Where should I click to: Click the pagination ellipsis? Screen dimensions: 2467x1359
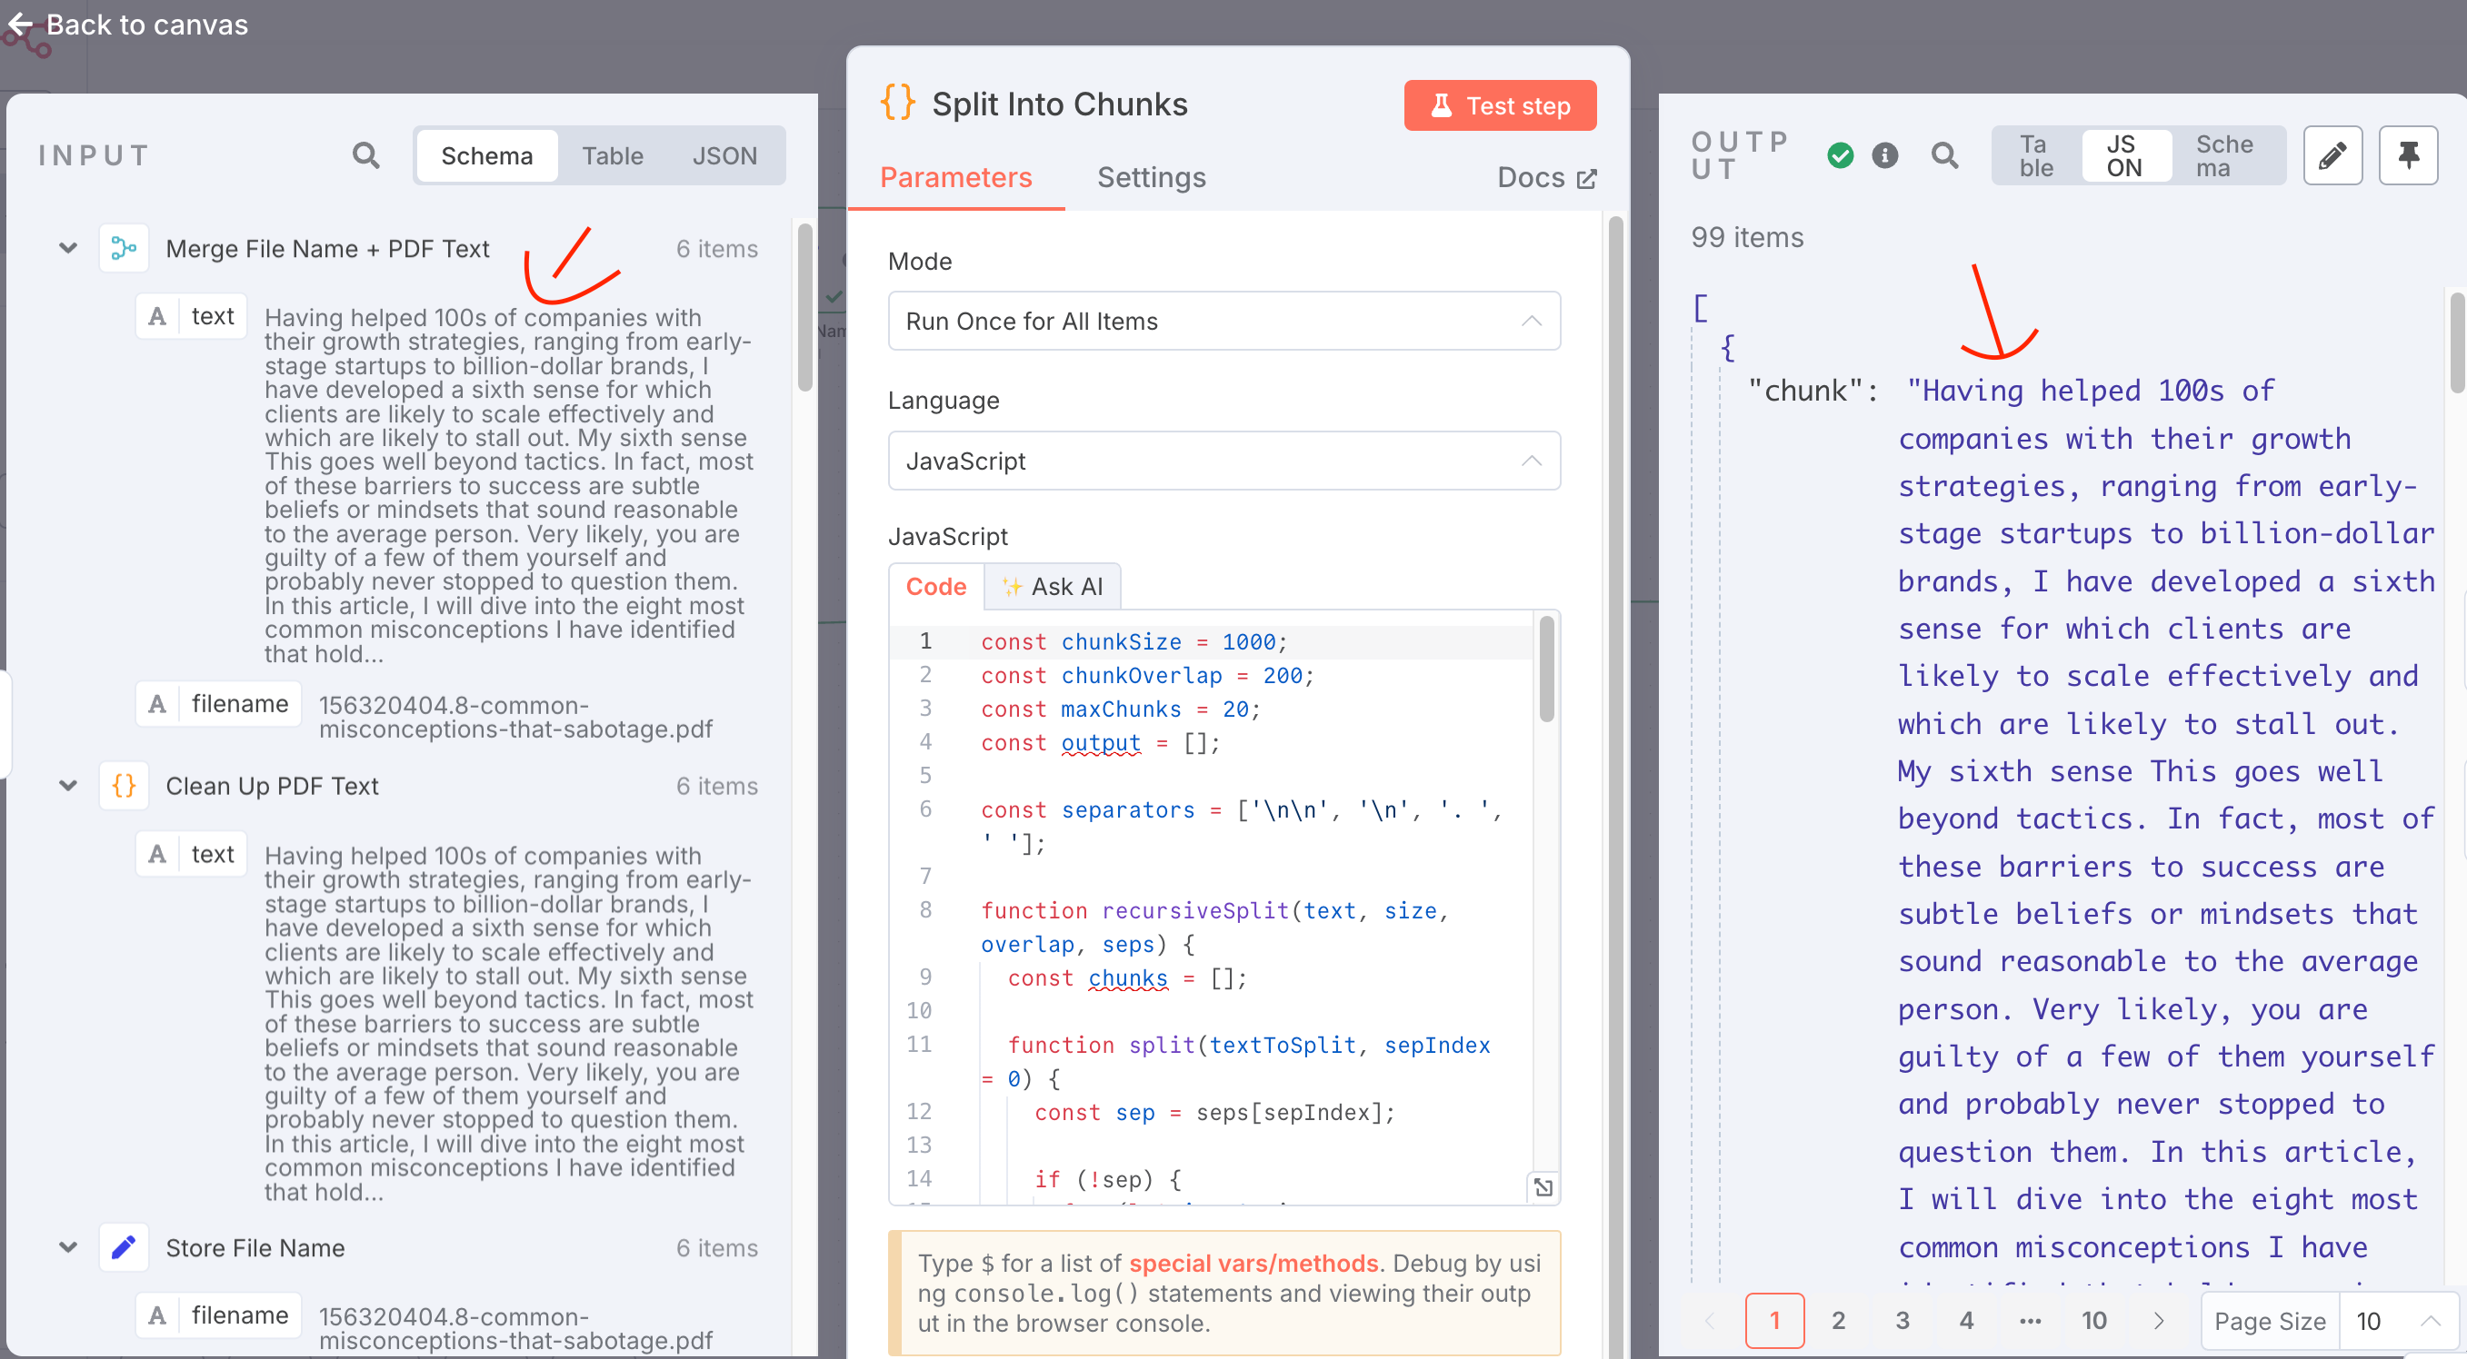[x=2031, y=1321]
